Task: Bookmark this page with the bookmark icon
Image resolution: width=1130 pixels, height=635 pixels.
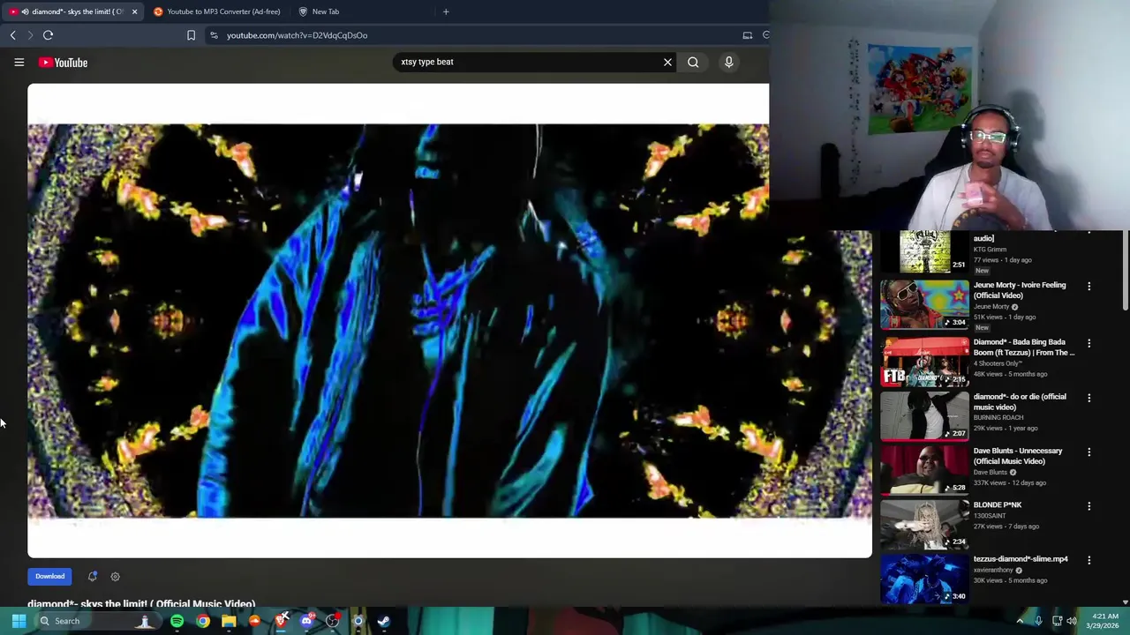Action: pos(191,35)
